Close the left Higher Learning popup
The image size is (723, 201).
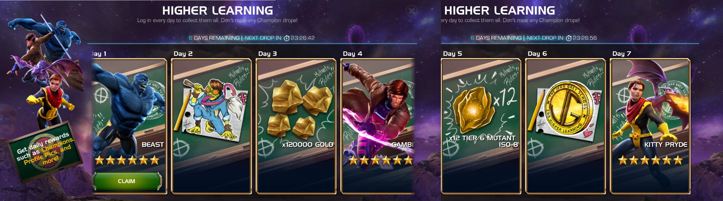tap(412, 11)
